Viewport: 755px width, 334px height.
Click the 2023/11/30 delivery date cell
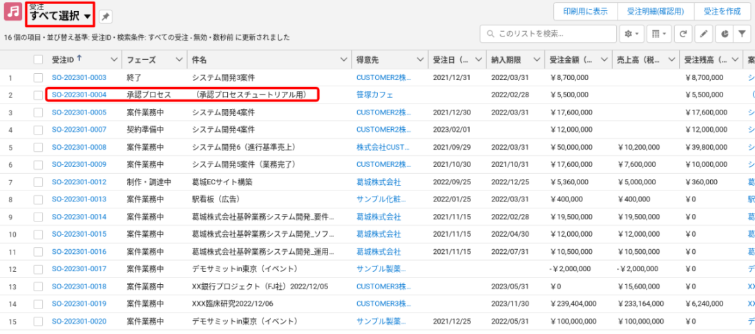(x=510, y=304)
